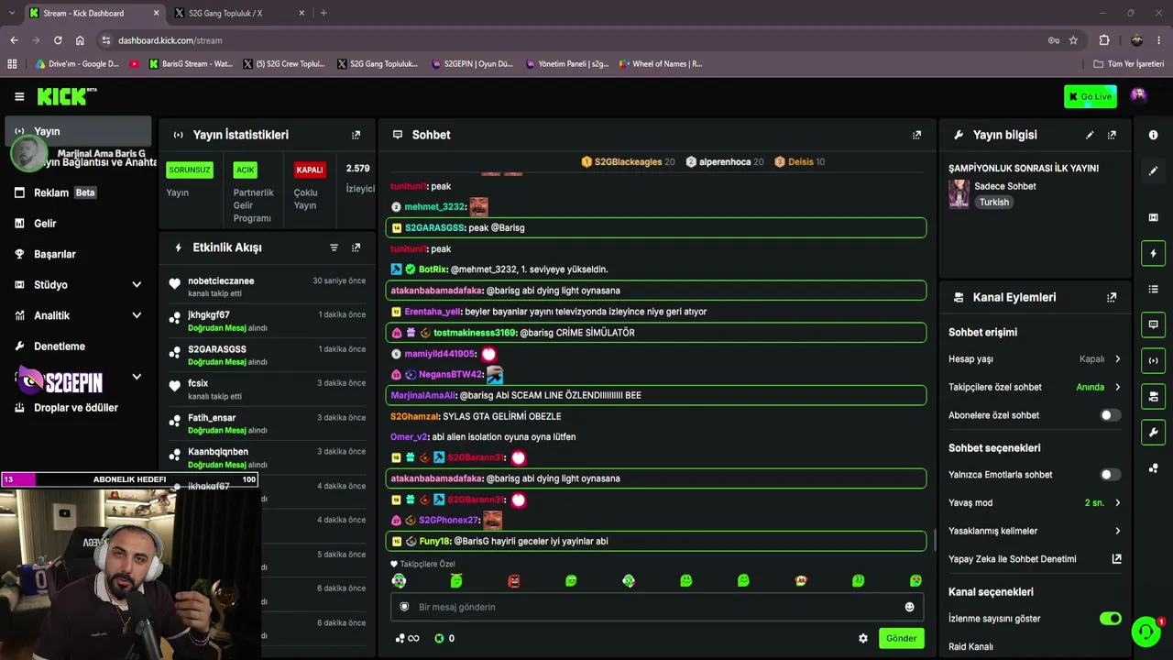The image size is (1173, 660).
Task: Open Hesap yaşı setting
Action: (x=1035, y=359)
